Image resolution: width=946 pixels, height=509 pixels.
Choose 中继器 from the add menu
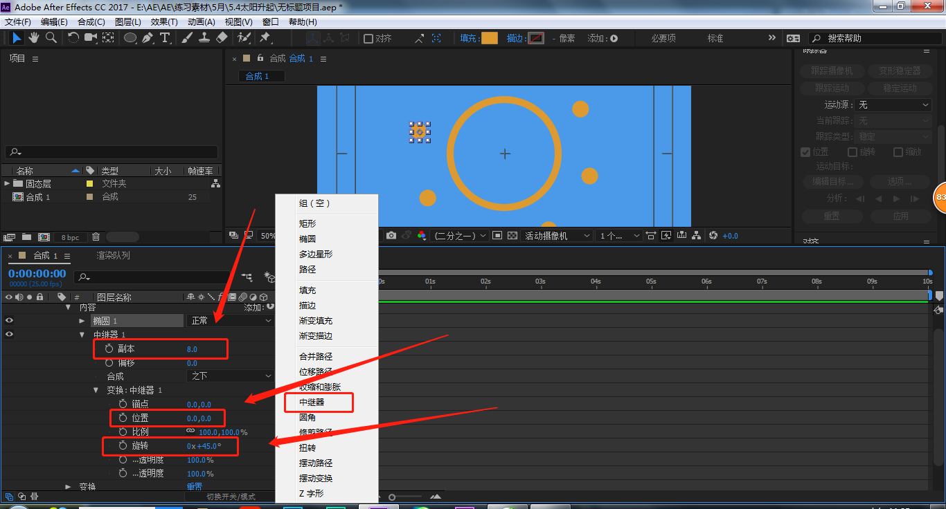312,402
